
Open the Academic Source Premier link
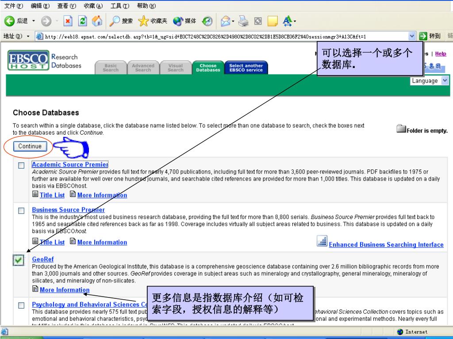(x=70, y=164)
